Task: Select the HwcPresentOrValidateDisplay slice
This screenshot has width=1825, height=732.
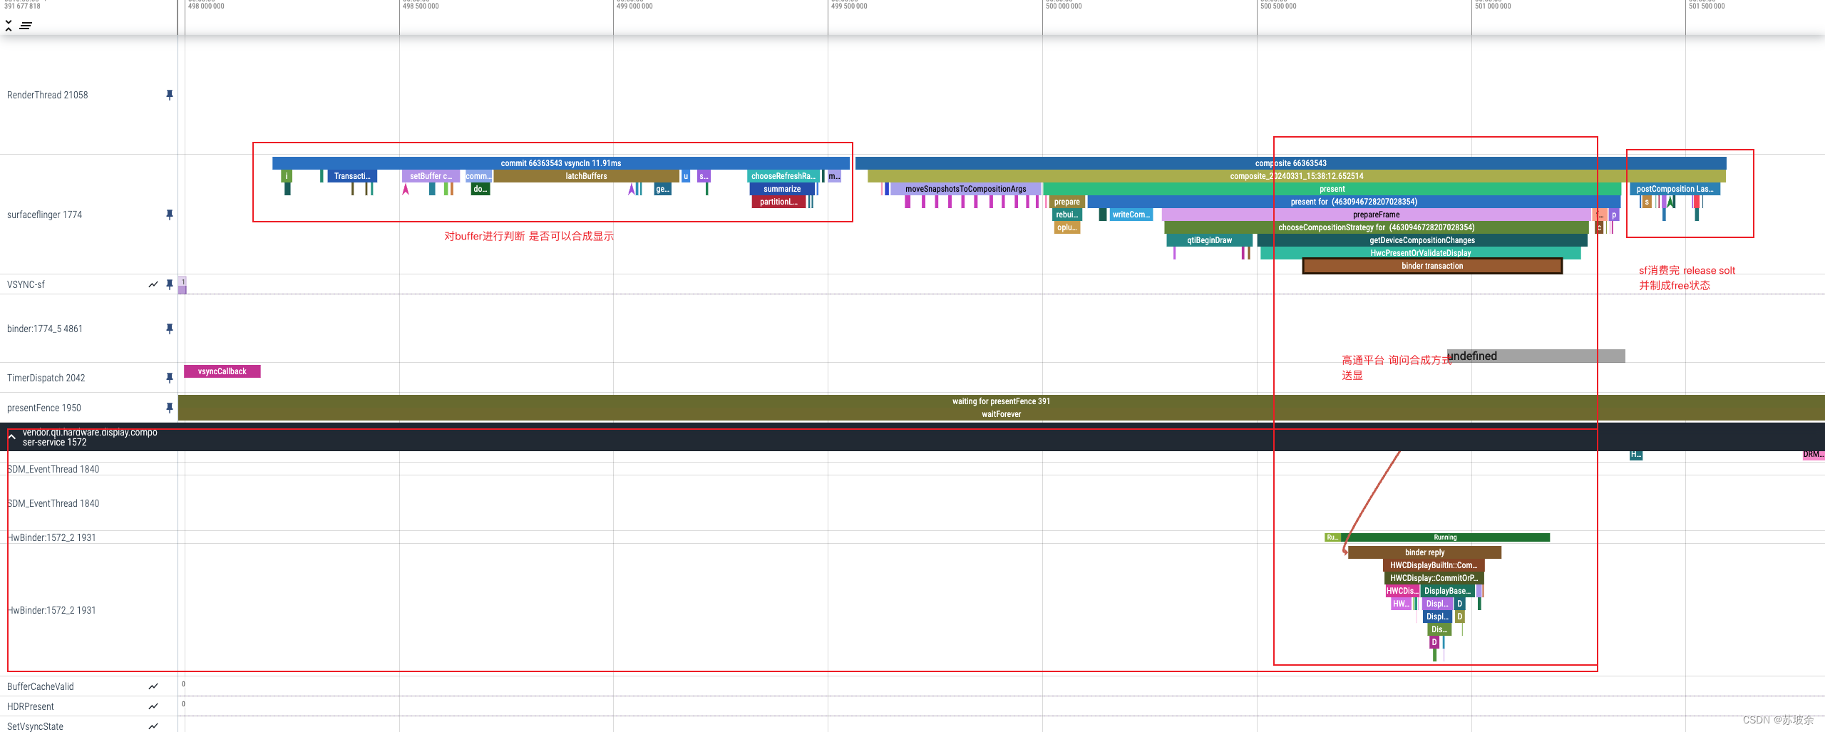Action: coord(1420,253)
